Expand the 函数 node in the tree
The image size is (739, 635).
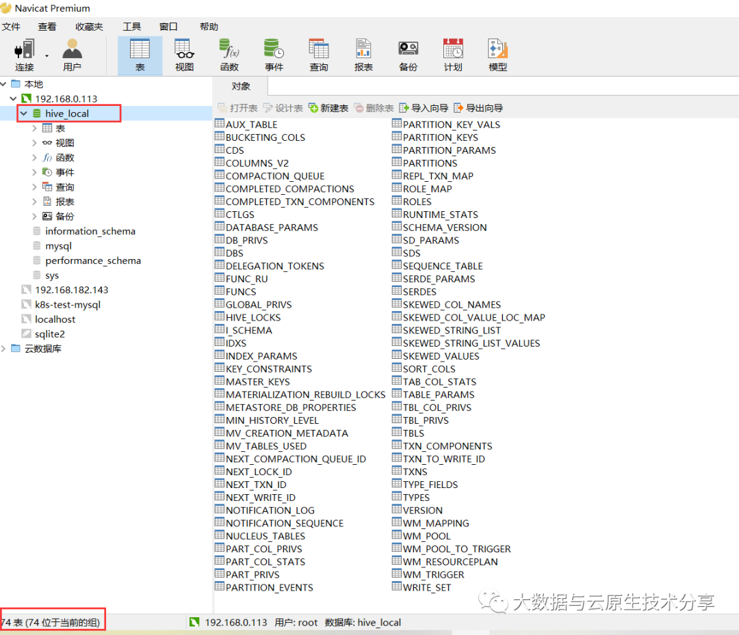pyautogui.click(x=34, y=157)
